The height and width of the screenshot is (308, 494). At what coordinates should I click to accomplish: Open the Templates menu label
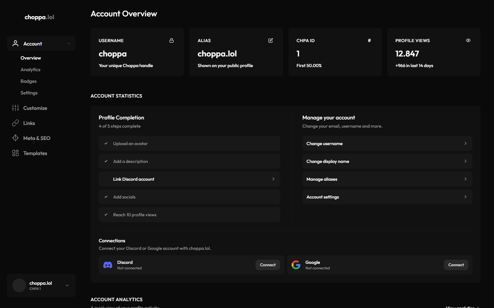click(x=35, y=153)
